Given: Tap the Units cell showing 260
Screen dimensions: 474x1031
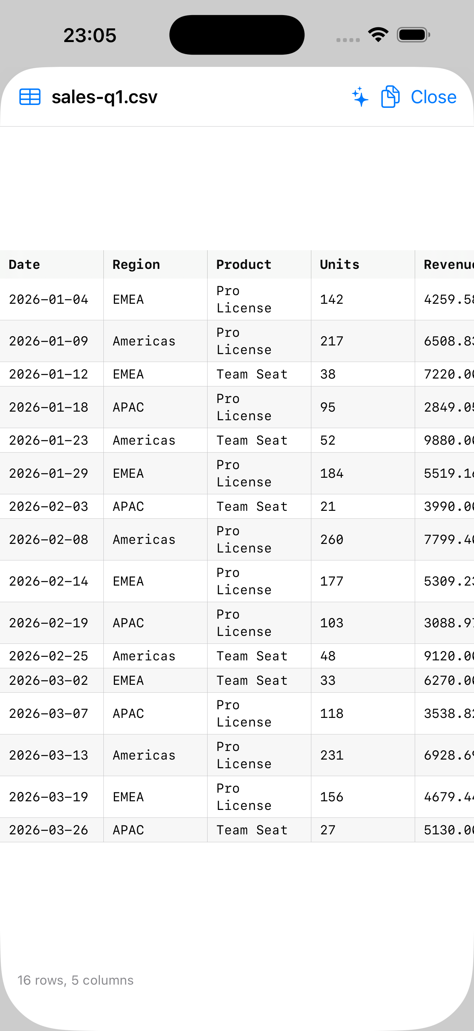Looking at the screenshot, I should click(363, 540).
